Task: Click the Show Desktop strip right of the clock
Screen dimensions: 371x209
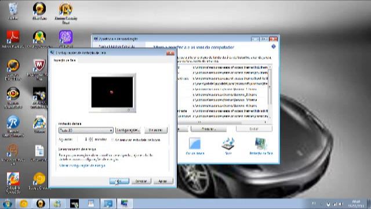Action: pos(369,204)
